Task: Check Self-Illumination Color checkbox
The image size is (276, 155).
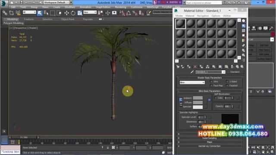Action: pos(216,98)
